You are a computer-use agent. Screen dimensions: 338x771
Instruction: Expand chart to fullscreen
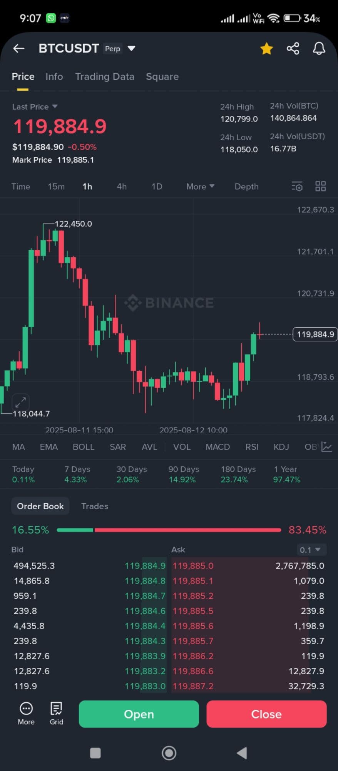[x=20, y=402]
